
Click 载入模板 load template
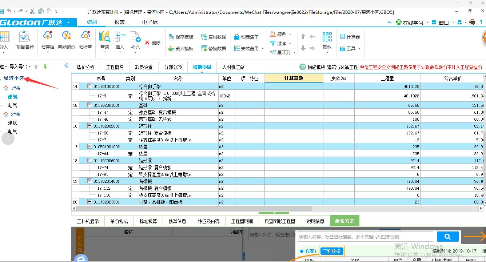click(181, 48)
